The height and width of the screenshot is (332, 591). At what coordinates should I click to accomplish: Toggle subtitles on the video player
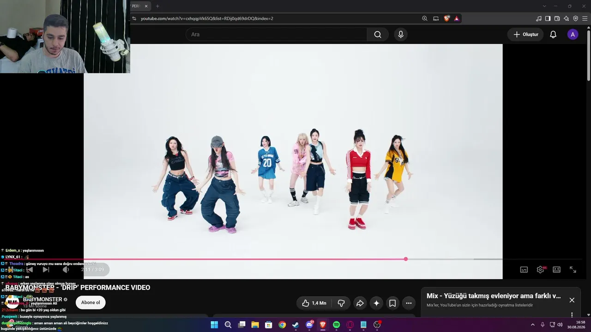pyautogui.click(x=524, y=270)
